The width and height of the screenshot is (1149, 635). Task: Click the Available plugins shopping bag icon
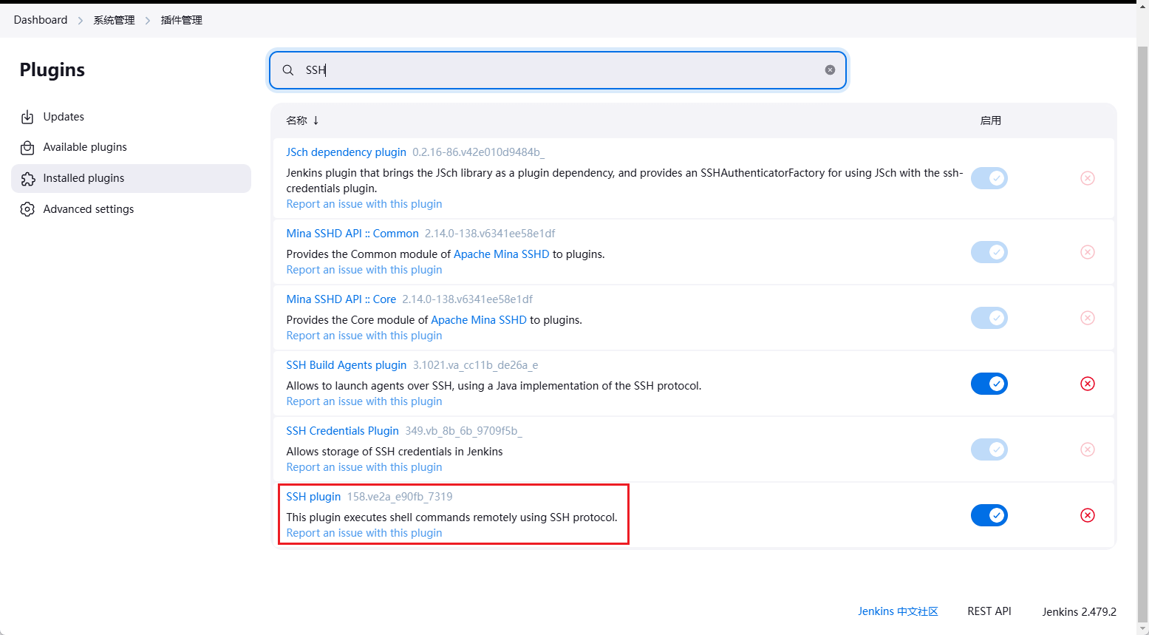[x=27, y=148]
